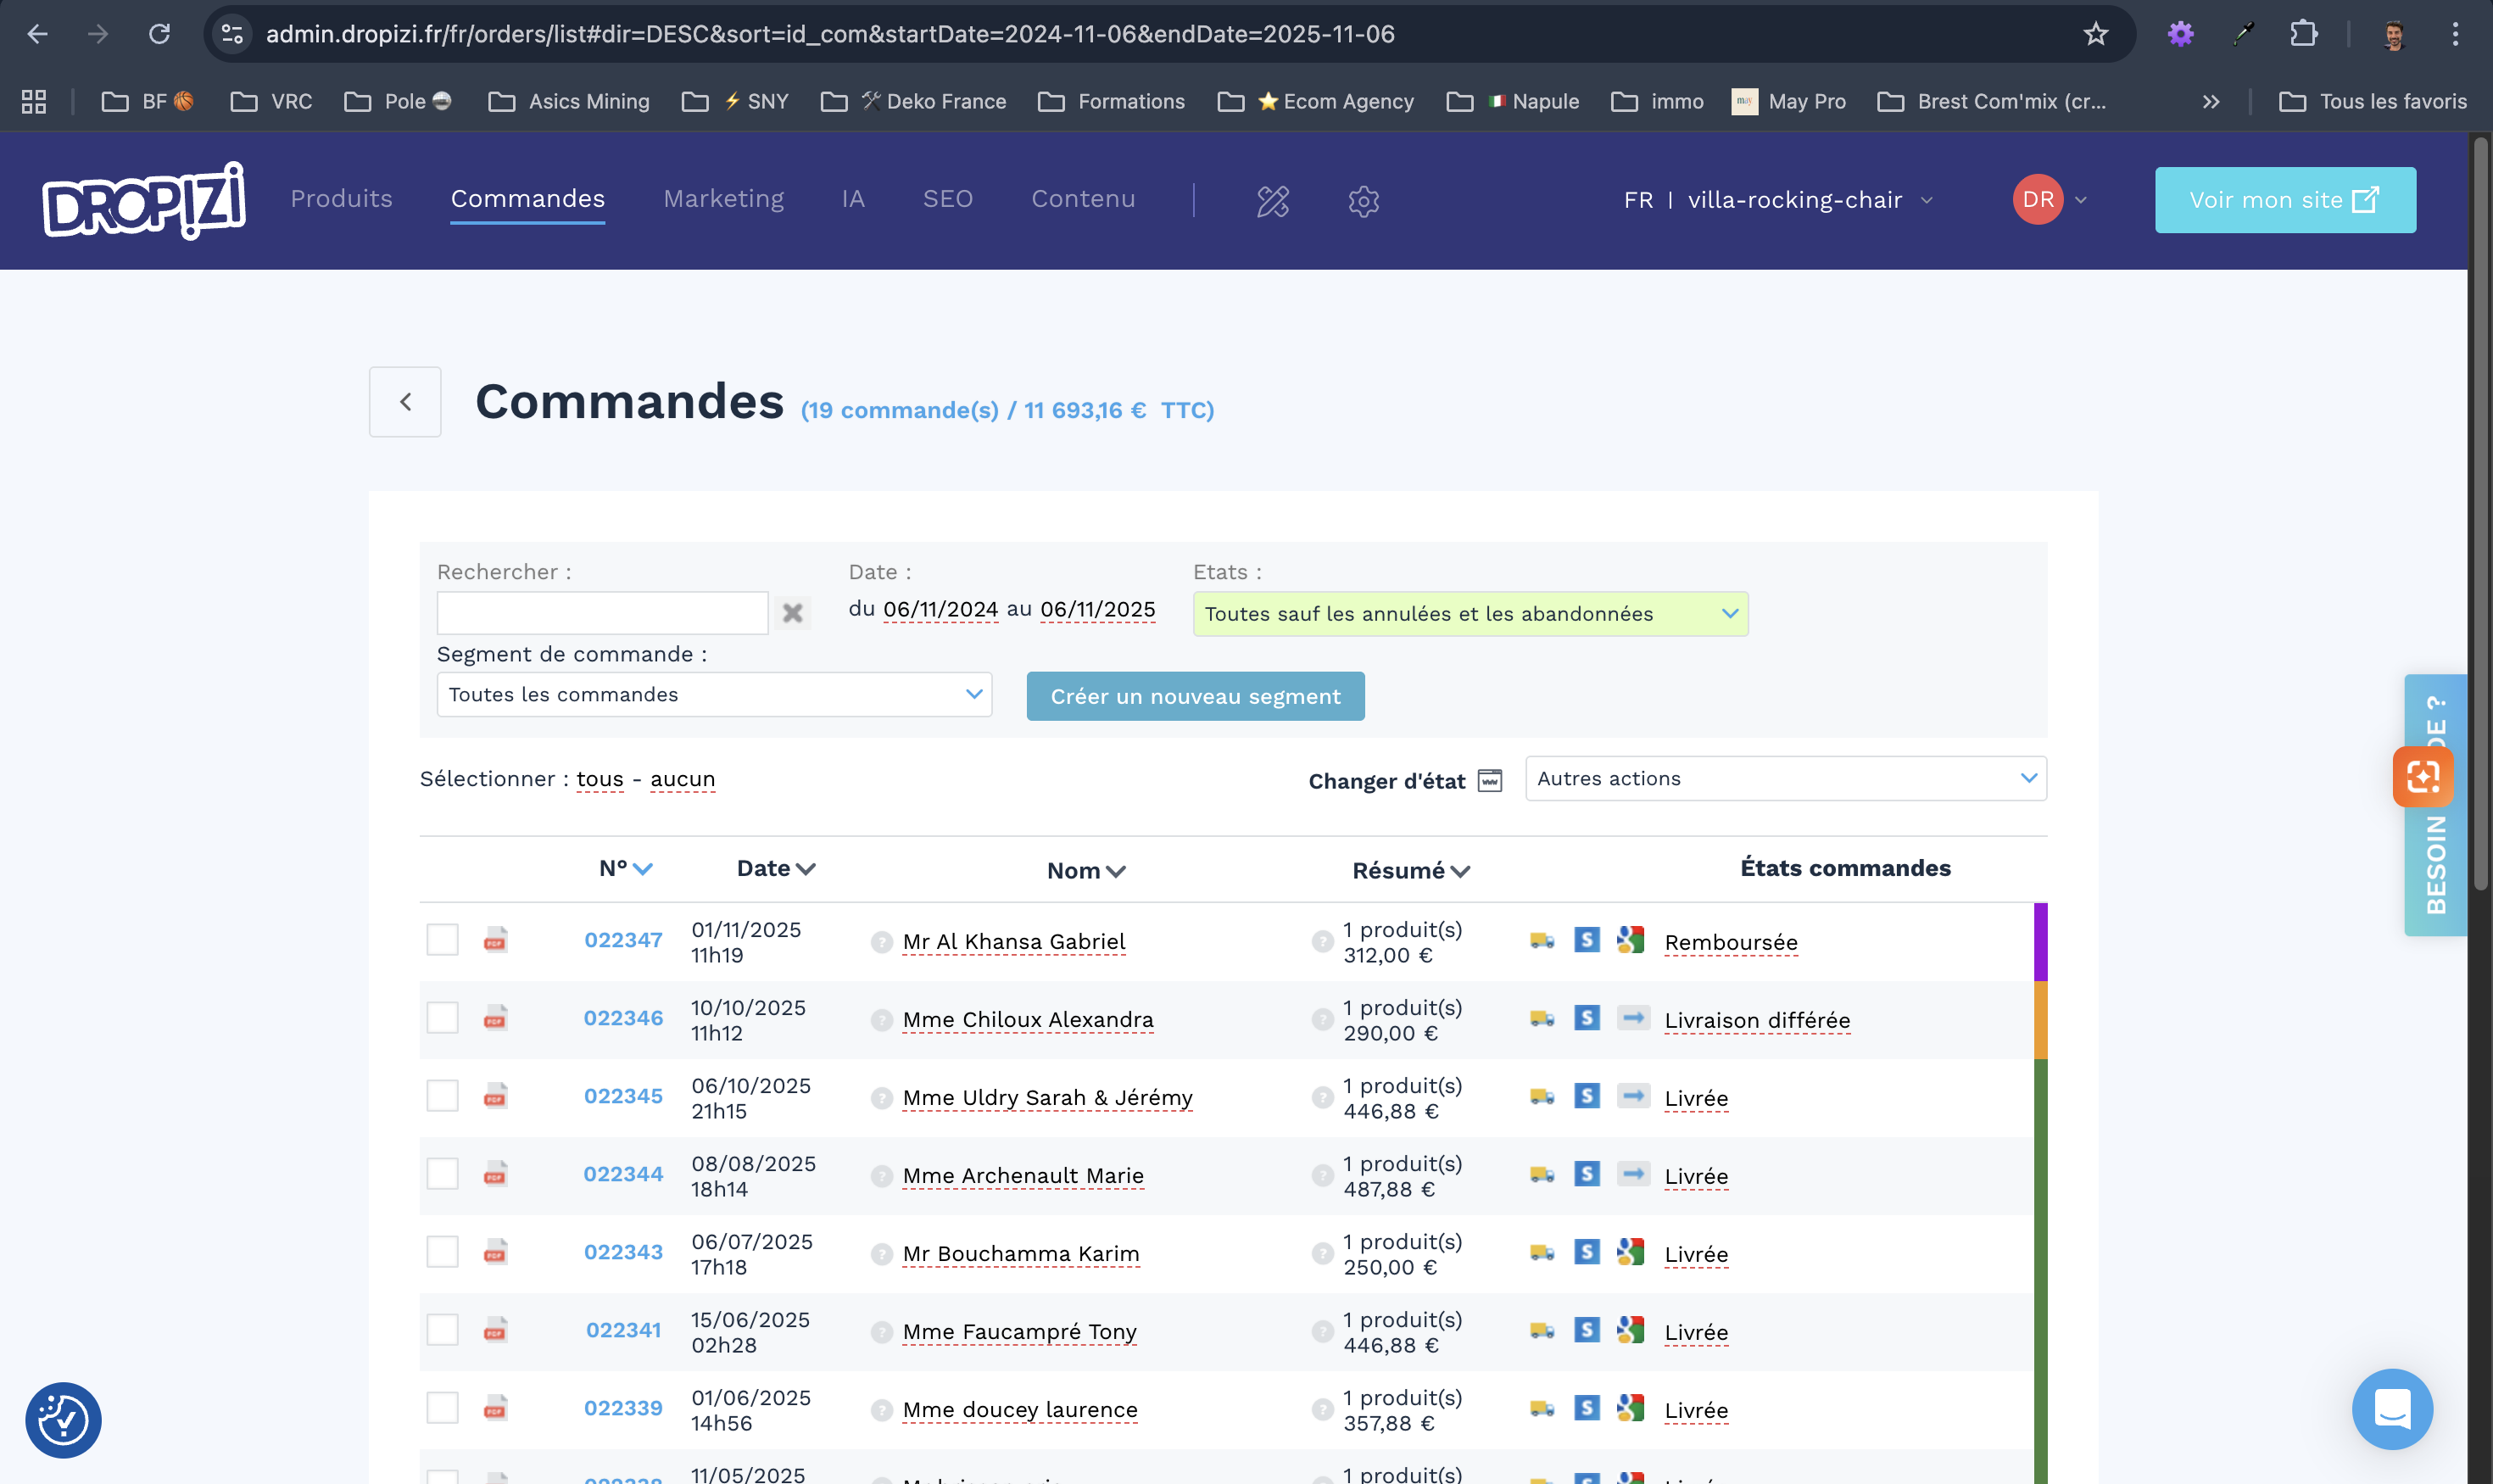The width and height of the screenshot is (2493, 1484).
Task: Clear the search field with X icon
Action: (792, 613)
